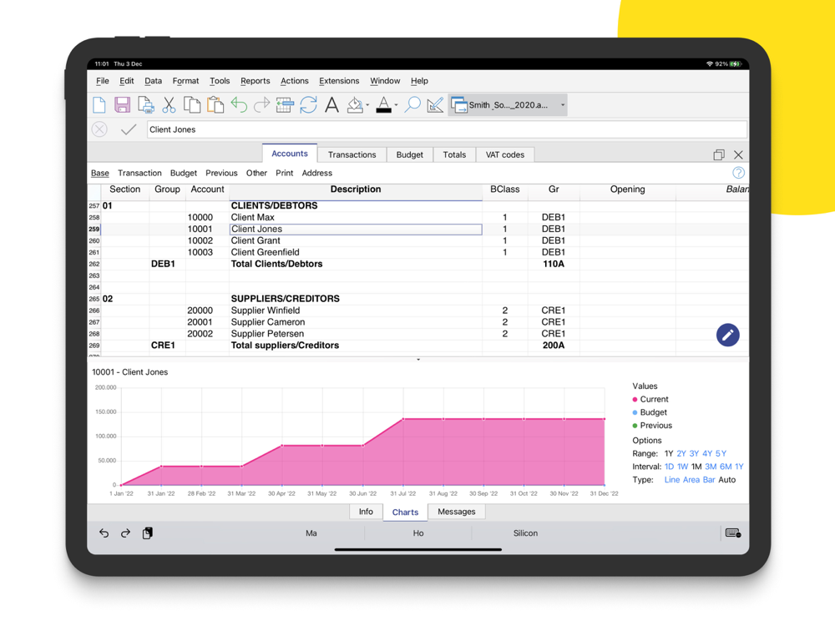This screenshot has height=626, width=835.
Task: Change chart type to Bar
Action: coord(709,480)
